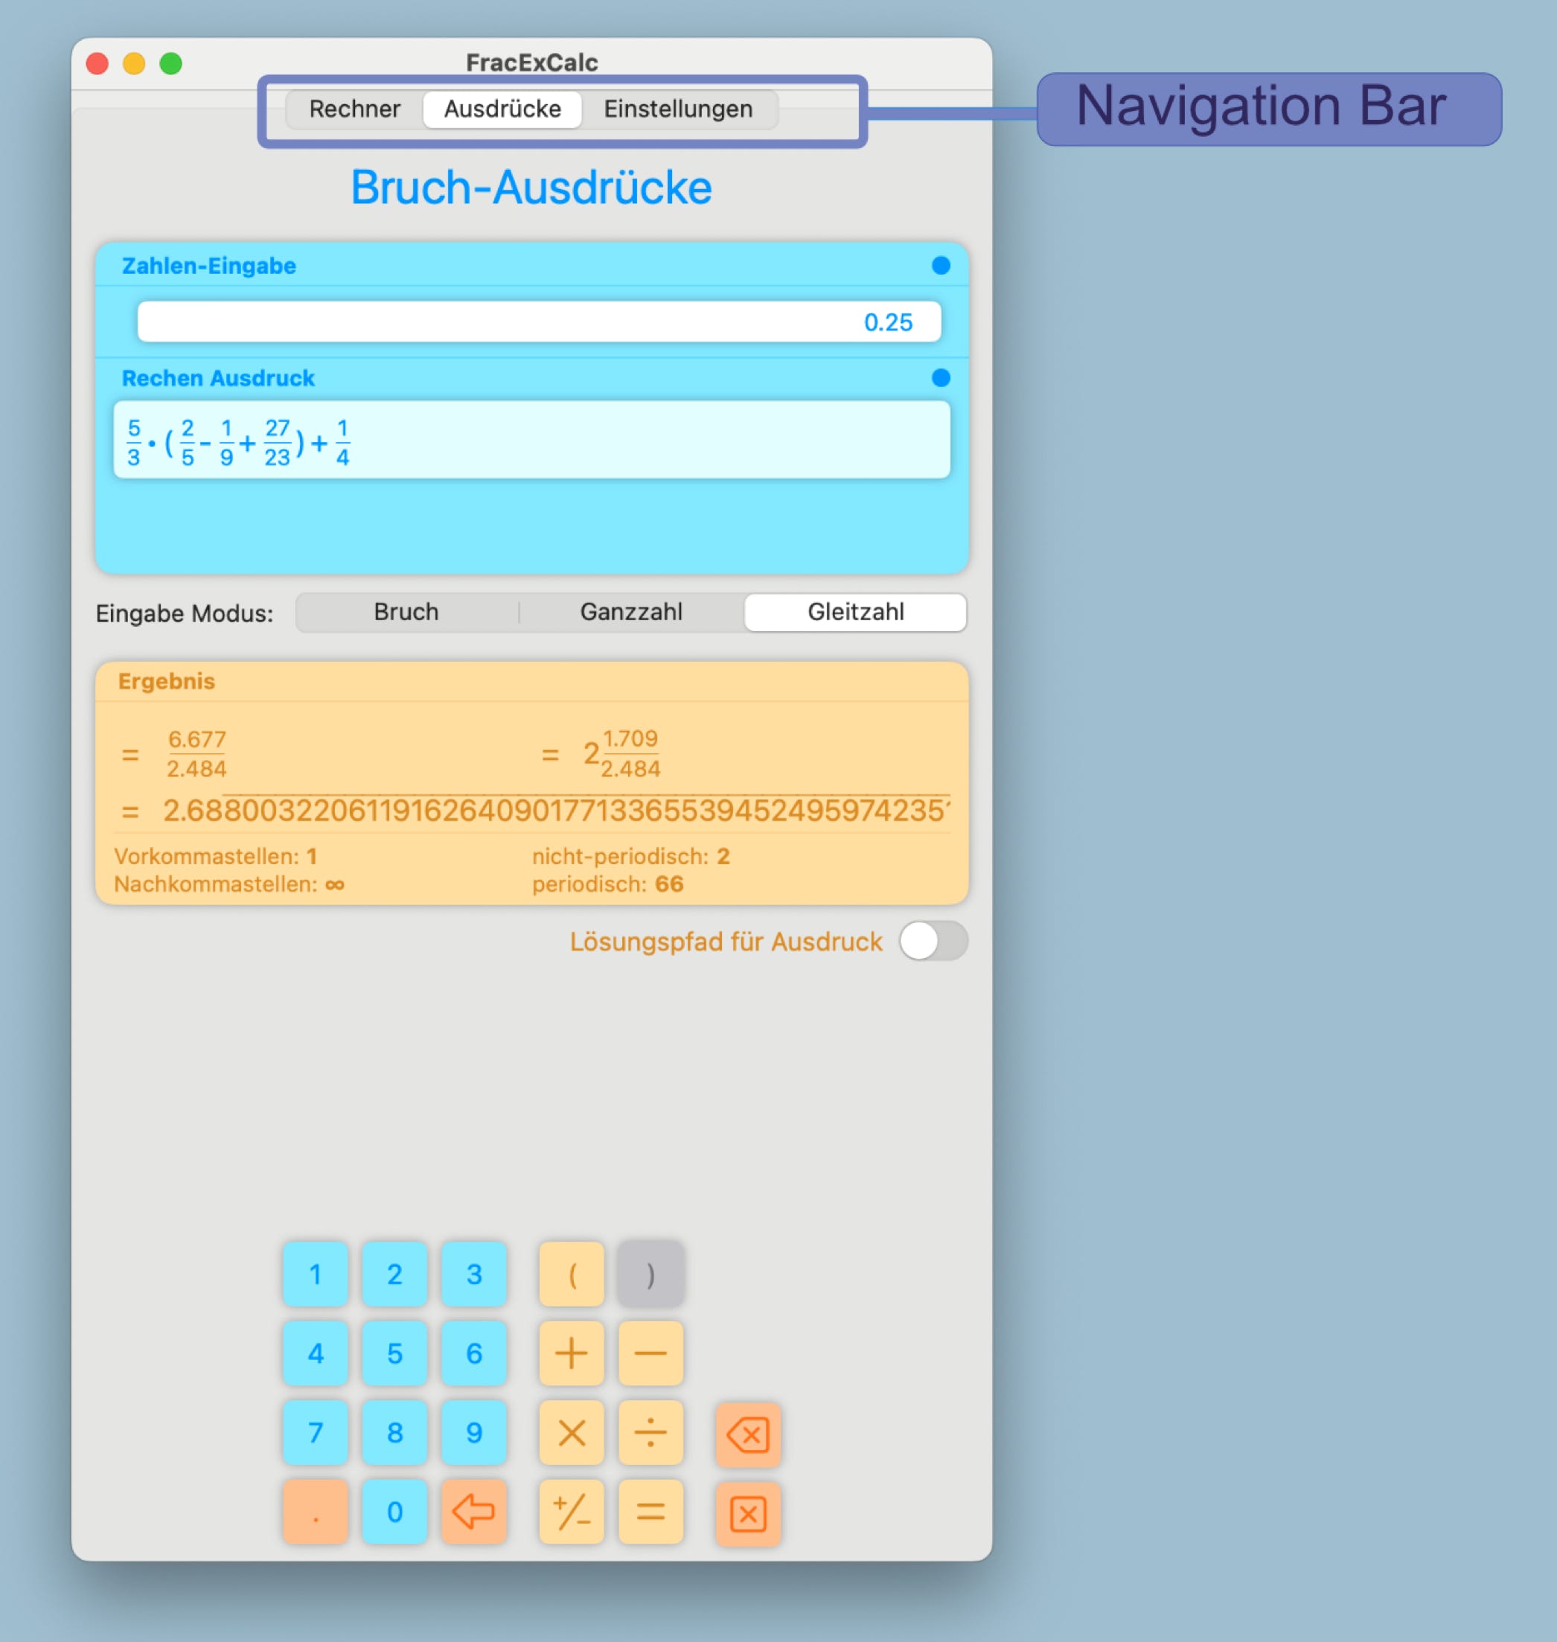This screenshot has height=1642, width=1557.
Task: Enable Lösungspfad für Ausdruck switch
Action: tap(933, 942)
